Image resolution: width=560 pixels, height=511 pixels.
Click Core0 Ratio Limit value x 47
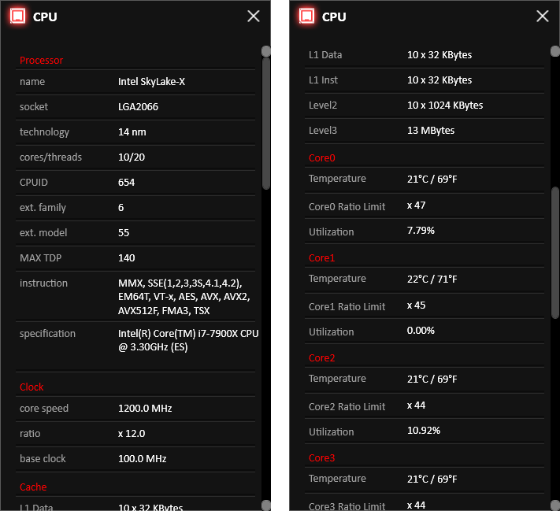416,206
